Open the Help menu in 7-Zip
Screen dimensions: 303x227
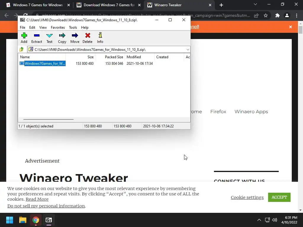tap(85, 27)
